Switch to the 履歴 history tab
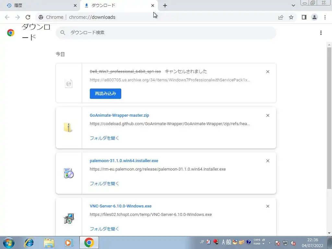Viewport: 332px width, 249px height. click(40, 6)
